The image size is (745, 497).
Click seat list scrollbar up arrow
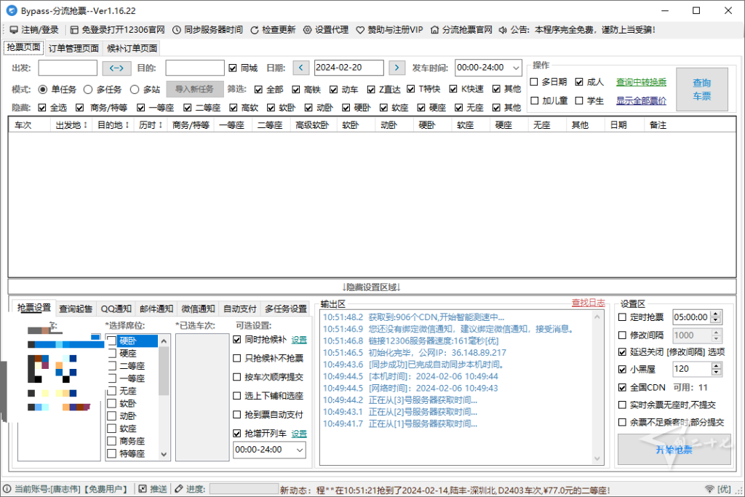(x=164, y=341)
